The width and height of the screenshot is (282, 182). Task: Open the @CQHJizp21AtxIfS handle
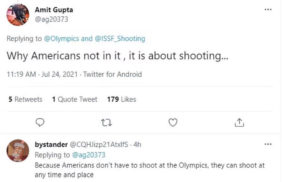click(99, 145)
